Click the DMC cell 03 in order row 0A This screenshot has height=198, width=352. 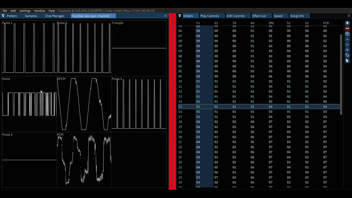[271, 51]
